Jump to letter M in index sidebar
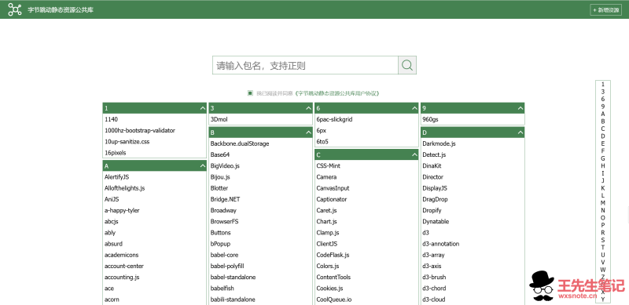 [603, 203]
